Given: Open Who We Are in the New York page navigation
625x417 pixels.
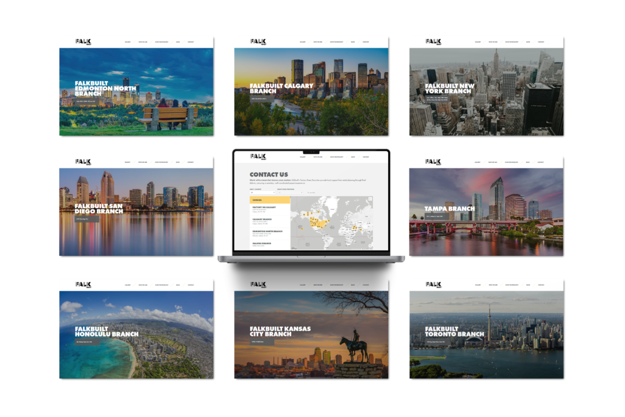Looking at the screenshot, I should [493, 42].
